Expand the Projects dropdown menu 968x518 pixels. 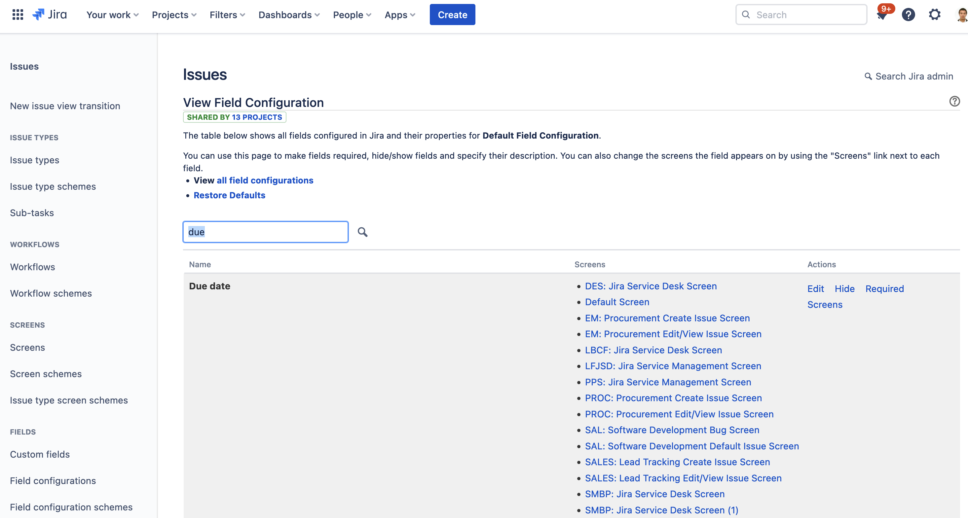click(x=174, y=15)
